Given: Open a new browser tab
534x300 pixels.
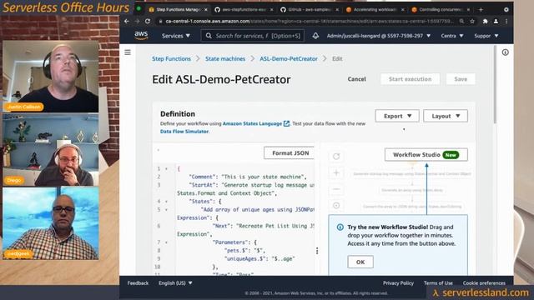Looking at the screenshot, I should point(481,9).
